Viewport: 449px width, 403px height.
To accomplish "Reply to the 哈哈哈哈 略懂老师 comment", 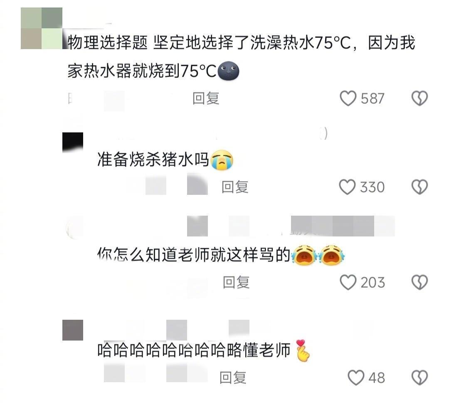I will click(x=233, y=378).
